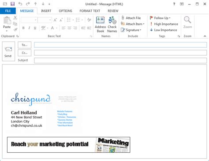Select the Format Painter tool
Viewport: 209px width, 161px height.
point(15,29)
